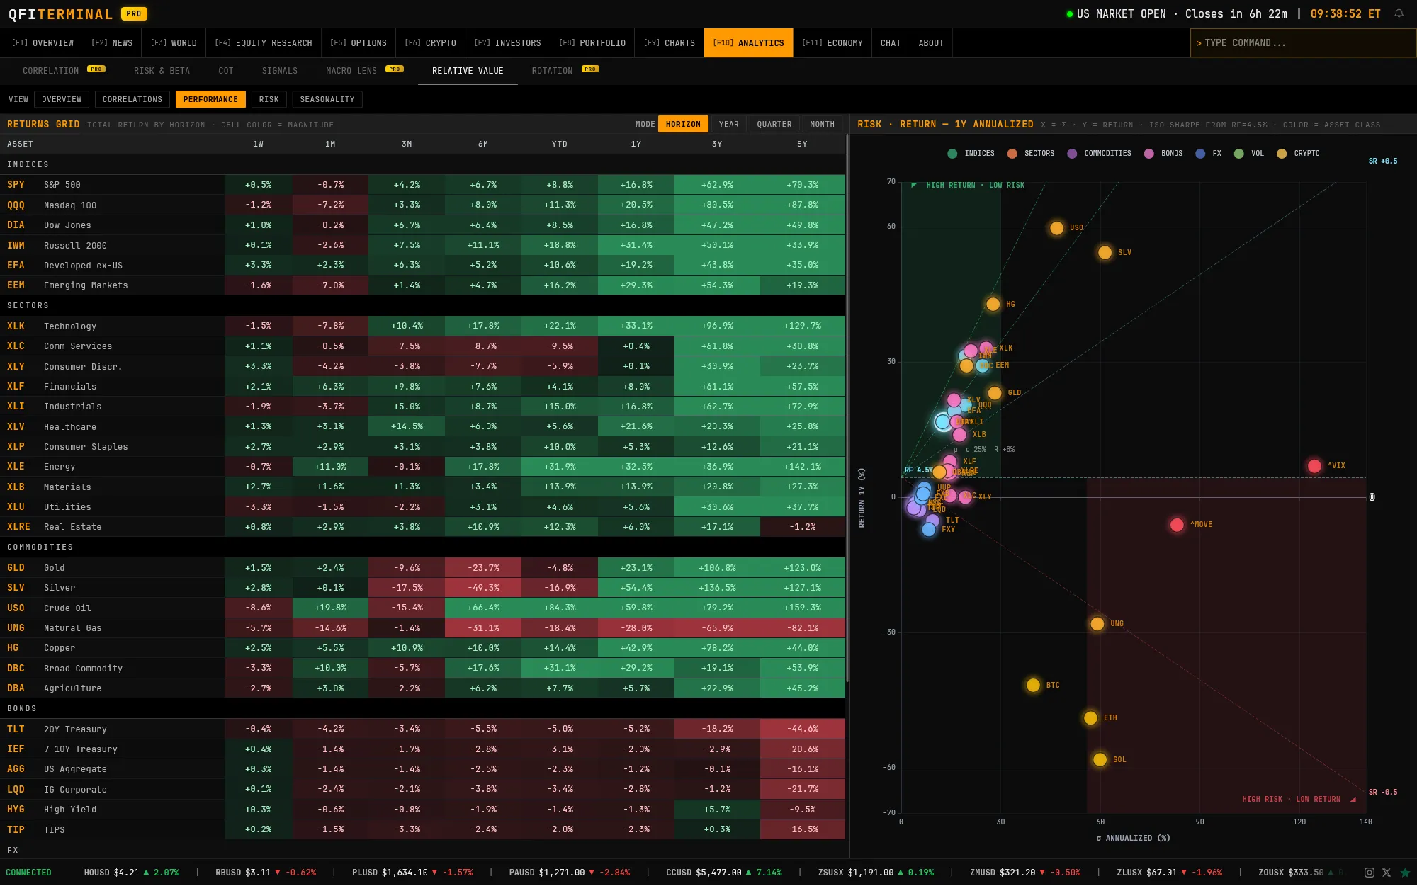The height and width of the screenshot is (886, 1417).
Task: Select the UNG point on the scatter chart
Action: click(1097, 624)
